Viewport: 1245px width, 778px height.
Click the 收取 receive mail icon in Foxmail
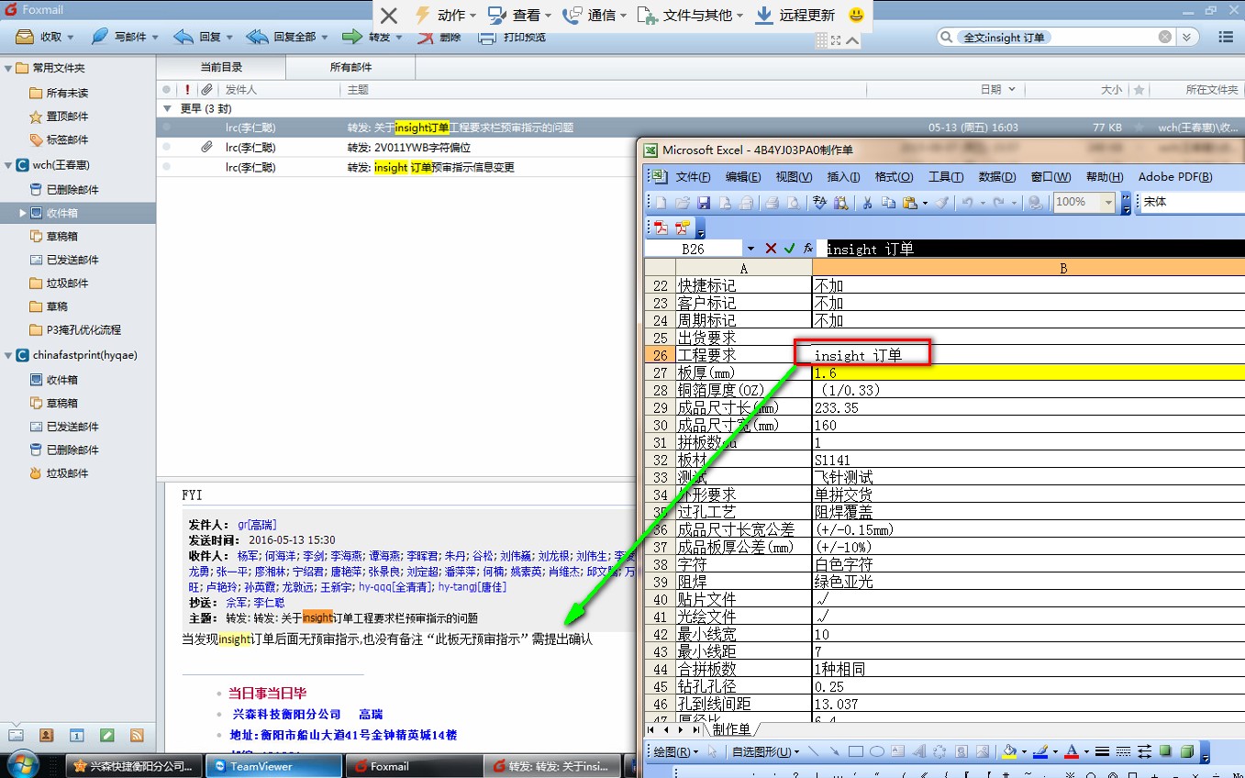[x=26, y=38]
